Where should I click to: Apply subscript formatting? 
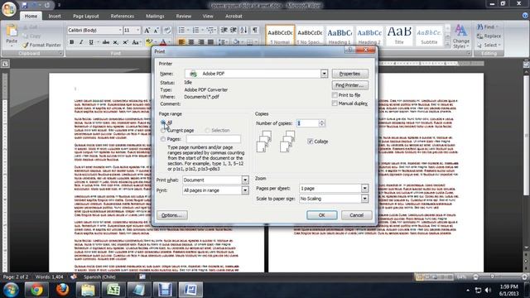click(x=116, y=42)
